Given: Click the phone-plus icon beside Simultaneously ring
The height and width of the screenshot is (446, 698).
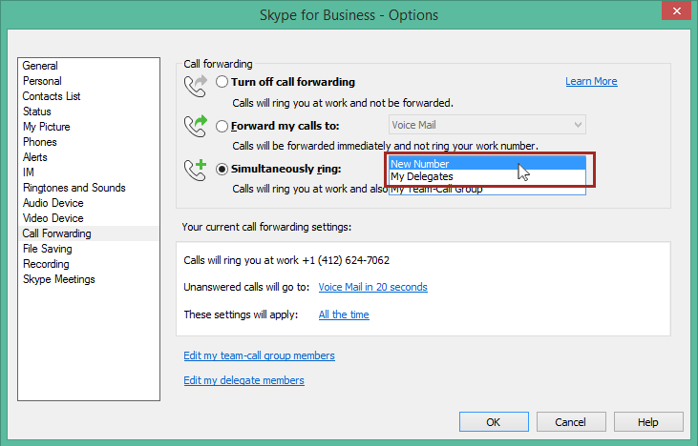Looking at the screenshot, I should click(x=196, y=170).
